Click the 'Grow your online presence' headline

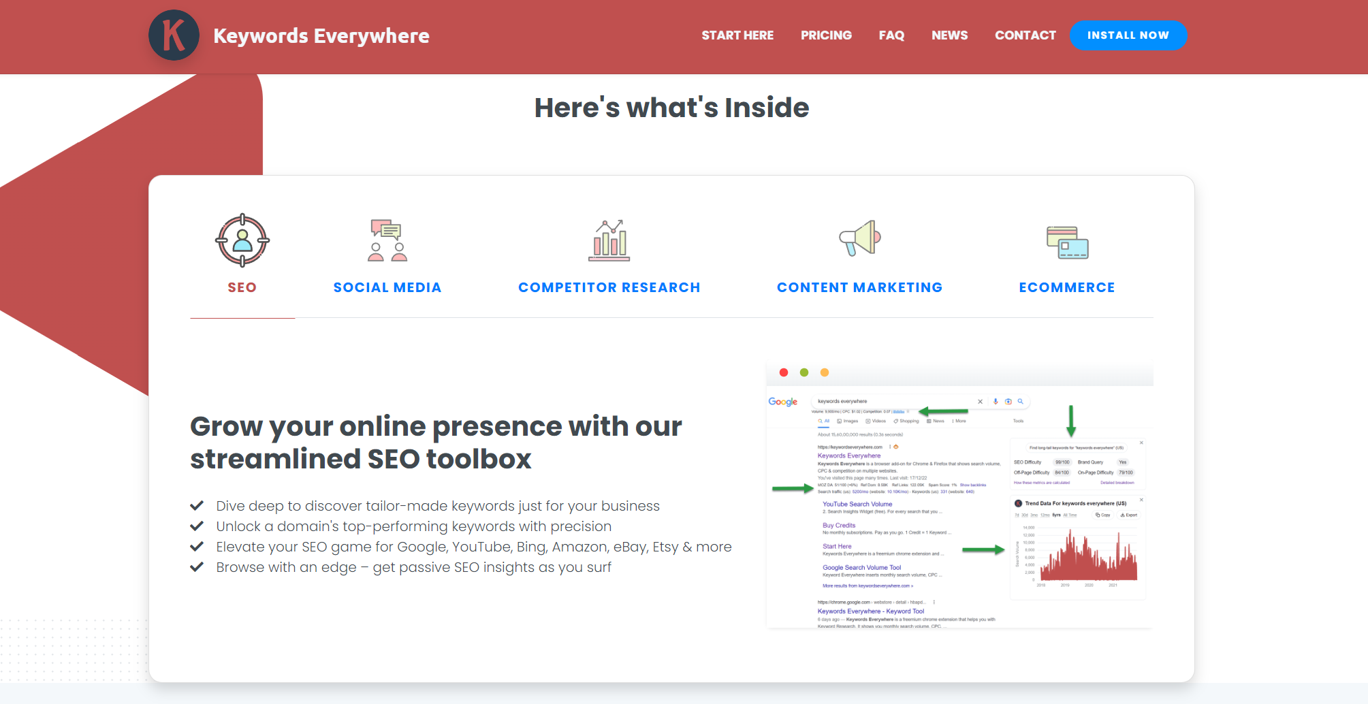[x=436, y=443]
